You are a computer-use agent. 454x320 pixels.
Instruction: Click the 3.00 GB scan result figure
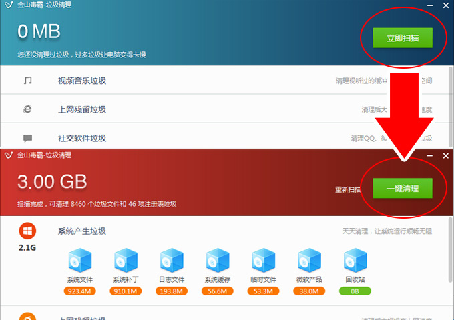pos(52,181)
